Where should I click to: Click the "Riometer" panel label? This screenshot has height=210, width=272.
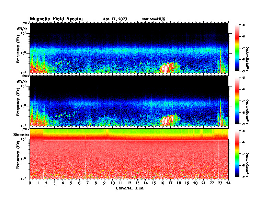[21, 135]
